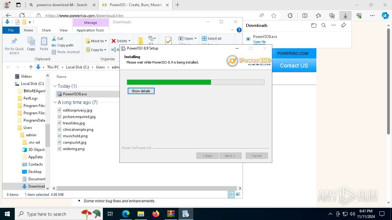
Task: Click the browser back arrow
Action: [x=9, y=16]
